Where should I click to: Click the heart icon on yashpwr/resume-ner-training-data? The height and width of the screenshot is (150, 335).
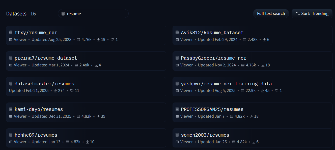[x=276, y=91]
